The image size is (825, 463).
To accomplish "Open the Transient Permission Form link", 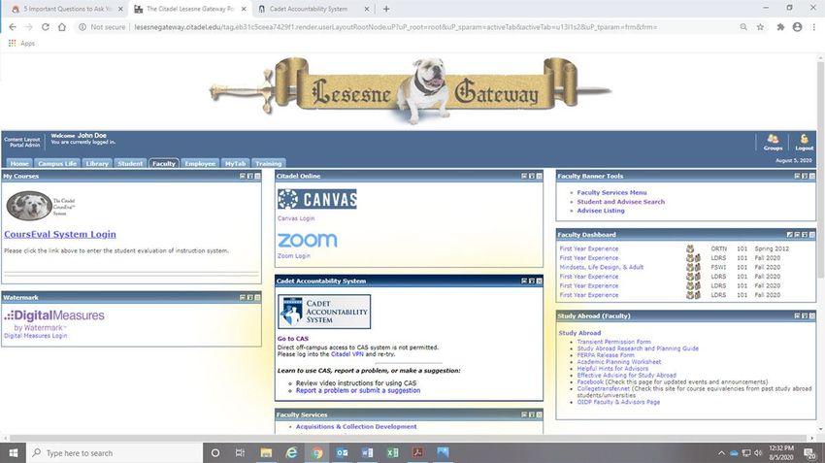I will click(x=614, y=342).
